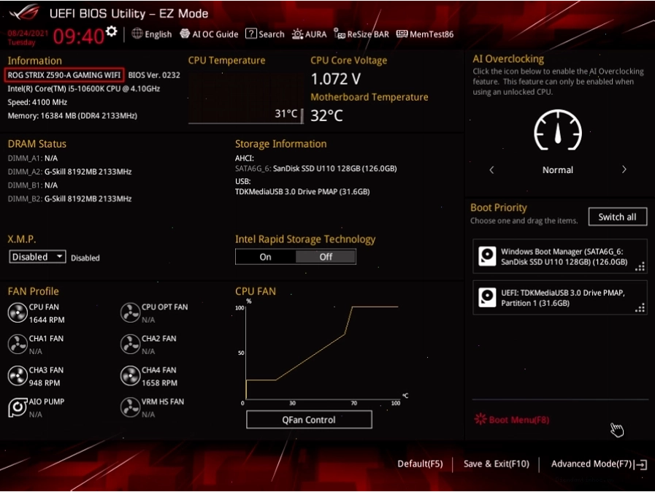Click the VRM HS FAN icon

pos(130,407)
